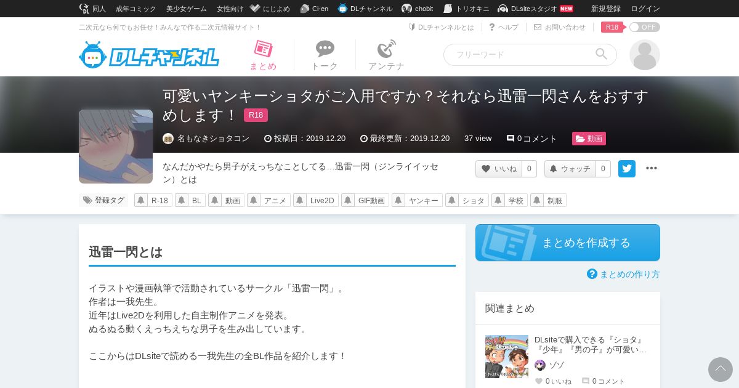Open the three-dots more options menu
Image resolution: width=739 pixels, height=388 pixels.
click(652, 169)
